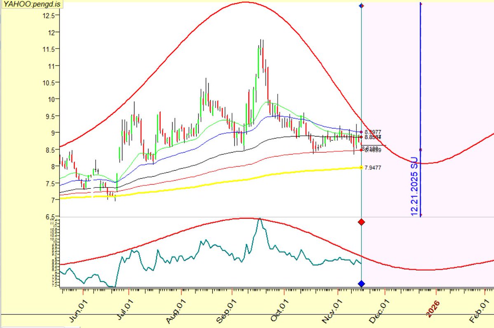Click the 11 price axis label
494x328 pixels.
[x=52, y=66]
